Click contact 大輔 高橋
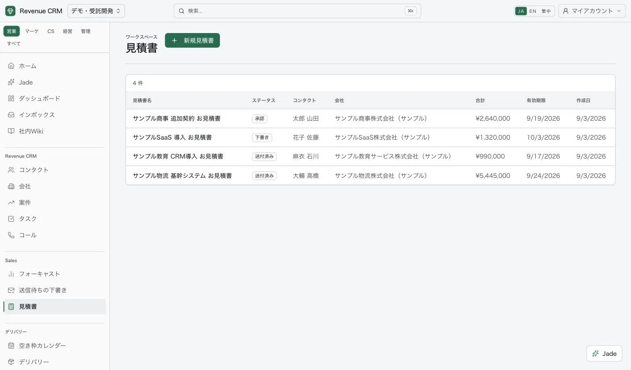Viewport: 631px width, 370px height. 306,176
